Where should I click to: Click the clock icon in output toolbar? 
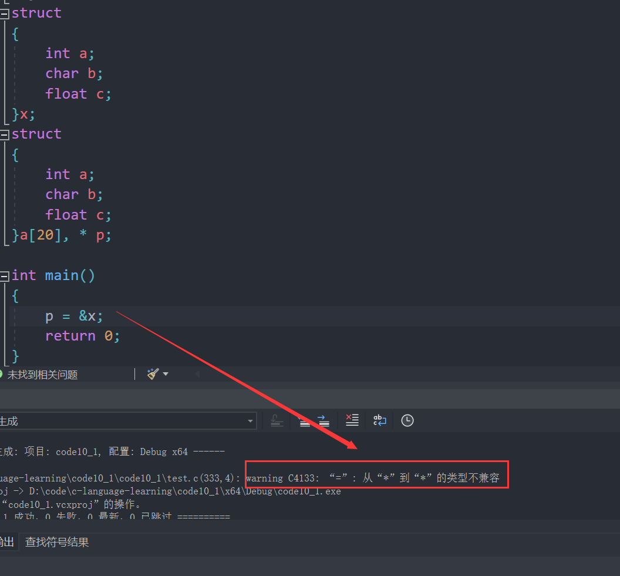click(x=407, y=420)
